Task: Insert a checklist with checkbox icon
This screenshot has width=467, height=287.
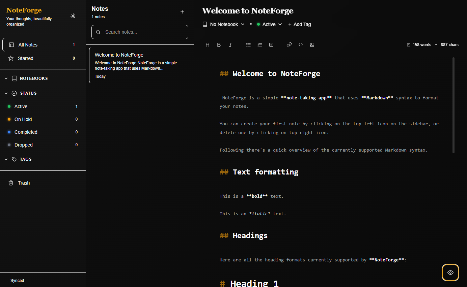Action: pos(271,45)
